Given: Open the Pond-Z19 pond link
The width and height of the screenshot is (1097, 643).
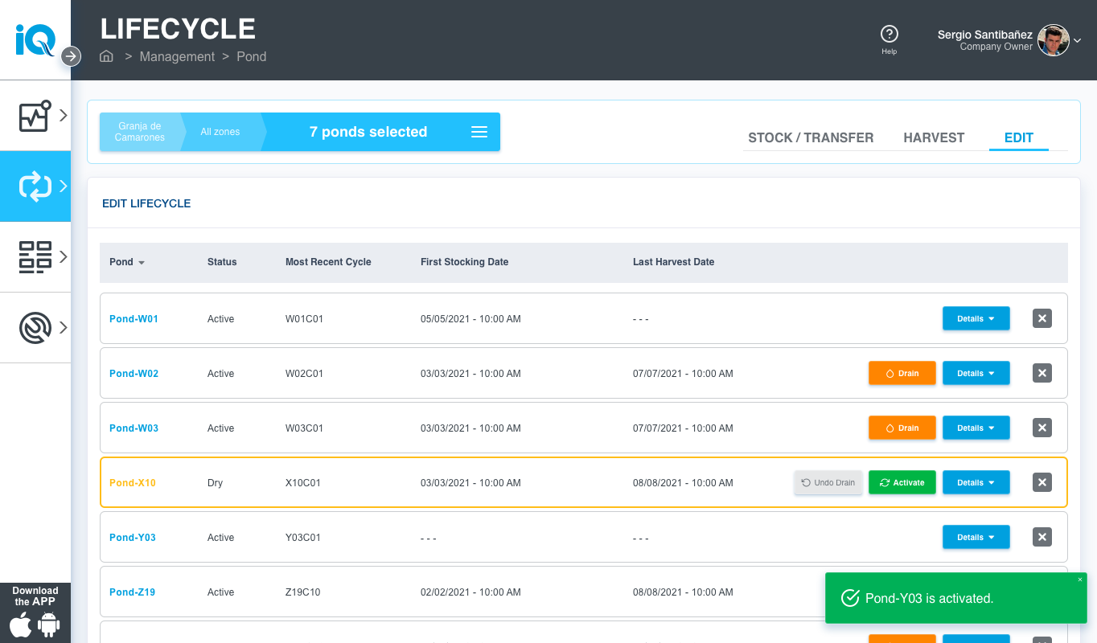Looking at the screenshot, I should click(133, 592).
